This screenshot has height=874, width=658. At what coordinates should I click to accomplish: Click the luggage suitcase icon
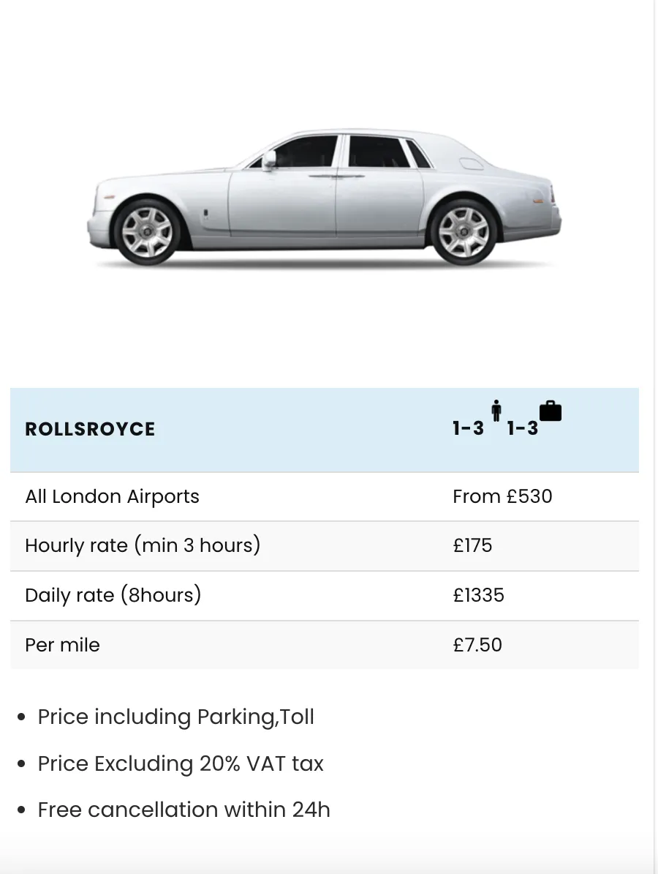pyautogui.click(x=551, y=411)
